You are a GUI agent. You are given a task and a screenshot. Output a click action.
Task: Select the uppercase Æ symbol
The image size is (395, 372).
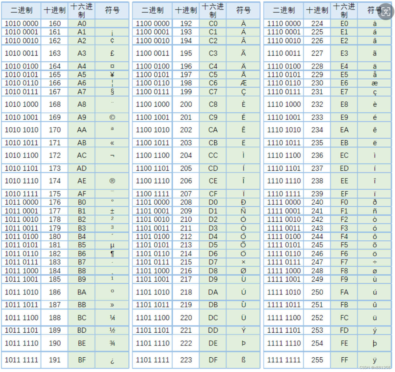tap(243, 83)
